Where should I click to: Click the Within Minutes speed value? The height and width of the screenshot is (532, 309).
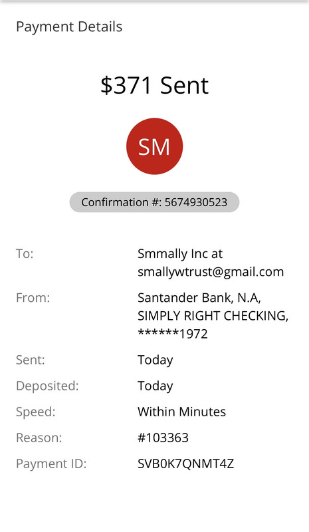tap(182, 412)
